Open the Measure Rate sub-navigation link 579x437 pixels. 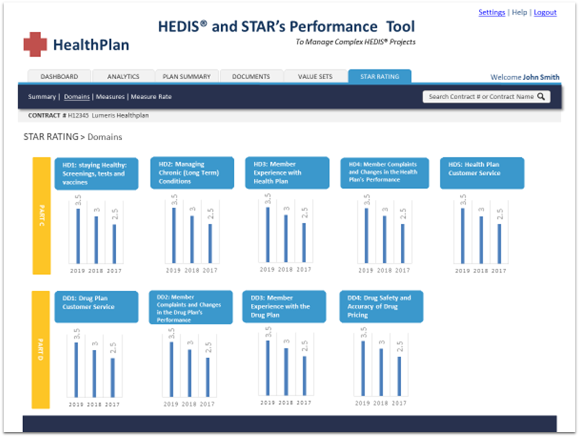click(x=151, y=97)
